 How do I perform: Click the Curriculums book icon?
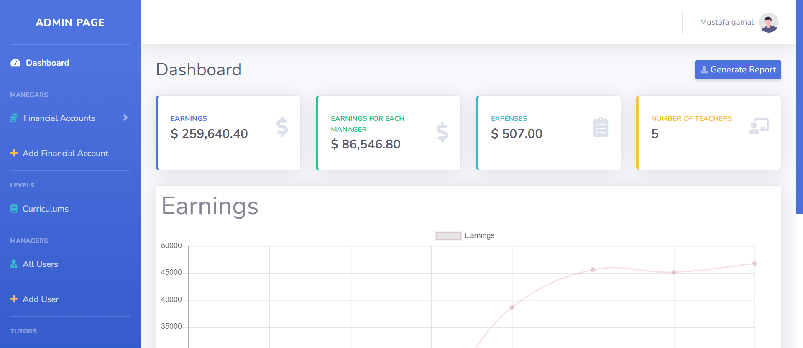tap(14, 208)
